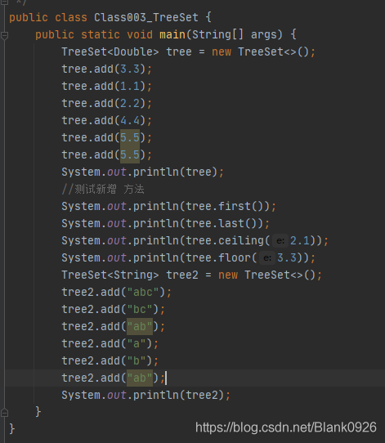Collapse the main method fold marker
385x443 pixels.
click(5, 36)
